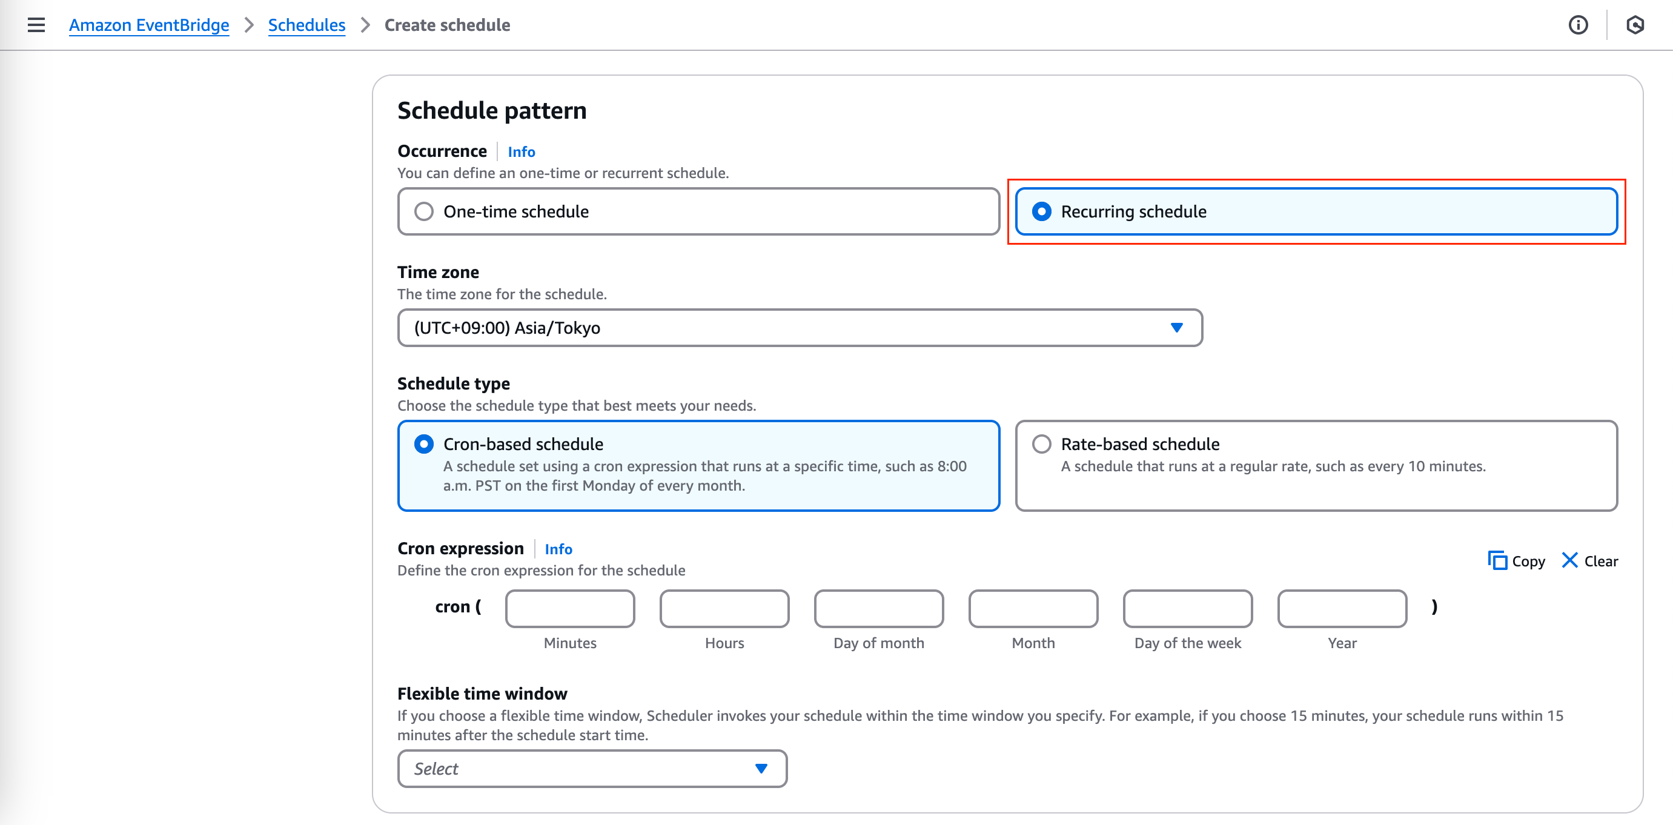This screenshot has height=825, width=1673.
Task: Open Info link next to Cron expression
Action: (x=558, y=549)
